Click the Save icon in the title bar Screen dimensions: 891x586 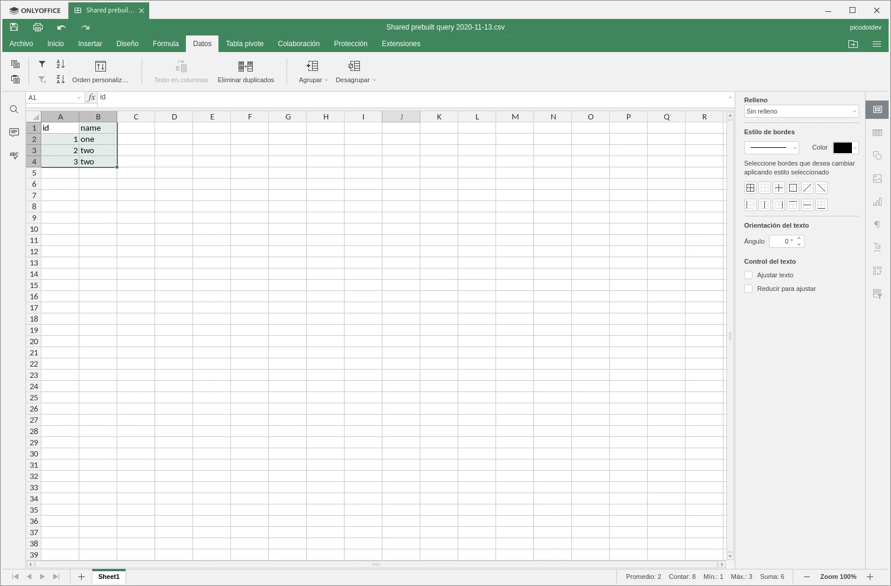14,27
